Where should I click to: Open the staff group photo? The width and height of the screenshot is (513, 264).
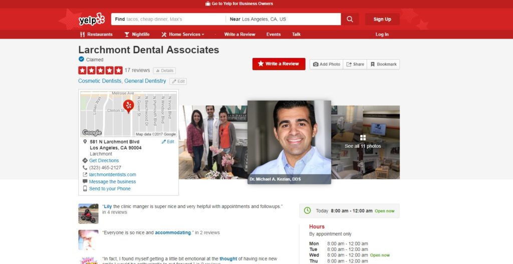(213, 142)
